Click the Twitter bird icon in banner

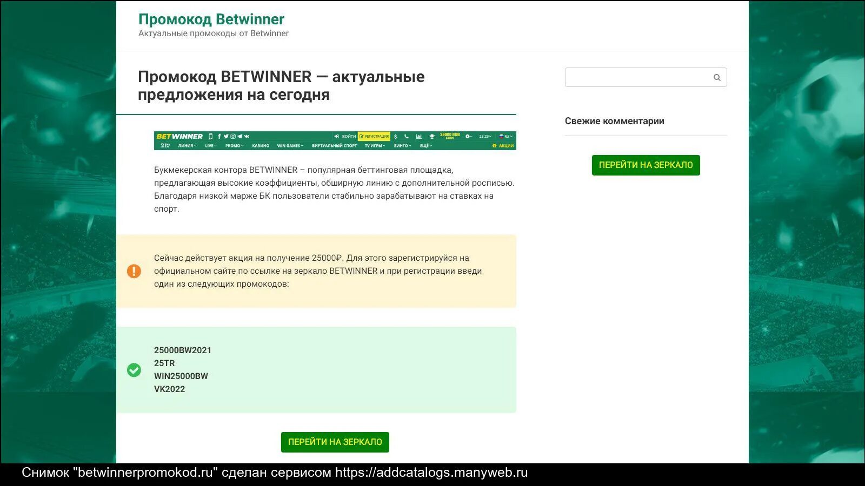coord(226,136)
